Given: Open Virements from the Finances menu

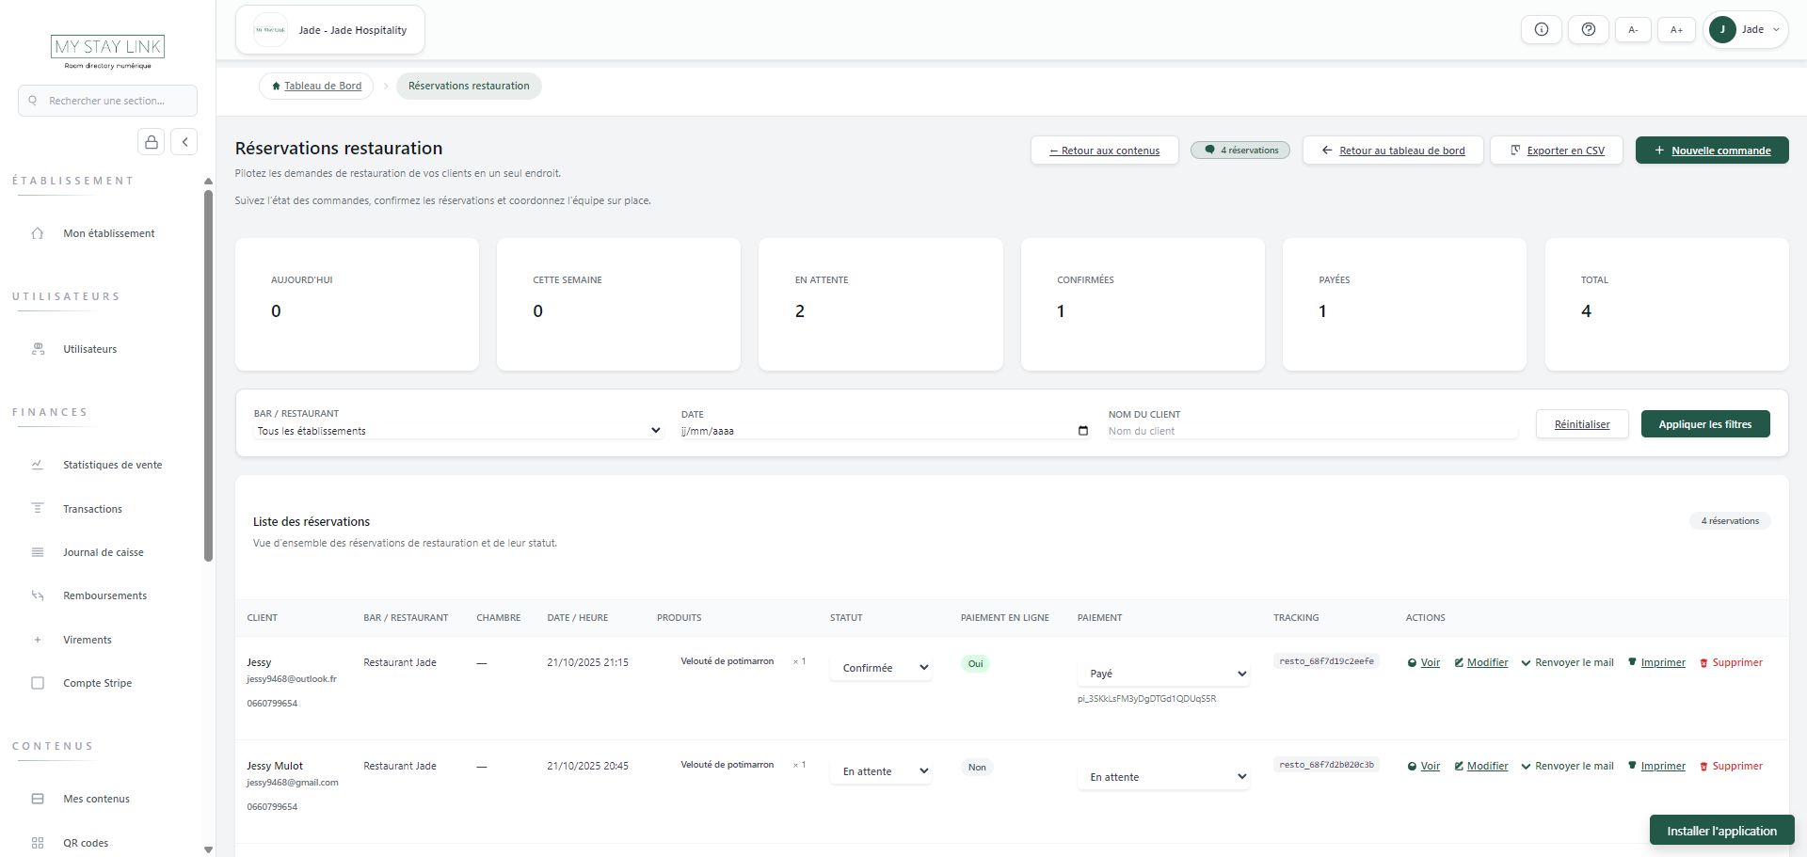Looking at the screenshot, I should click(87, 639).
